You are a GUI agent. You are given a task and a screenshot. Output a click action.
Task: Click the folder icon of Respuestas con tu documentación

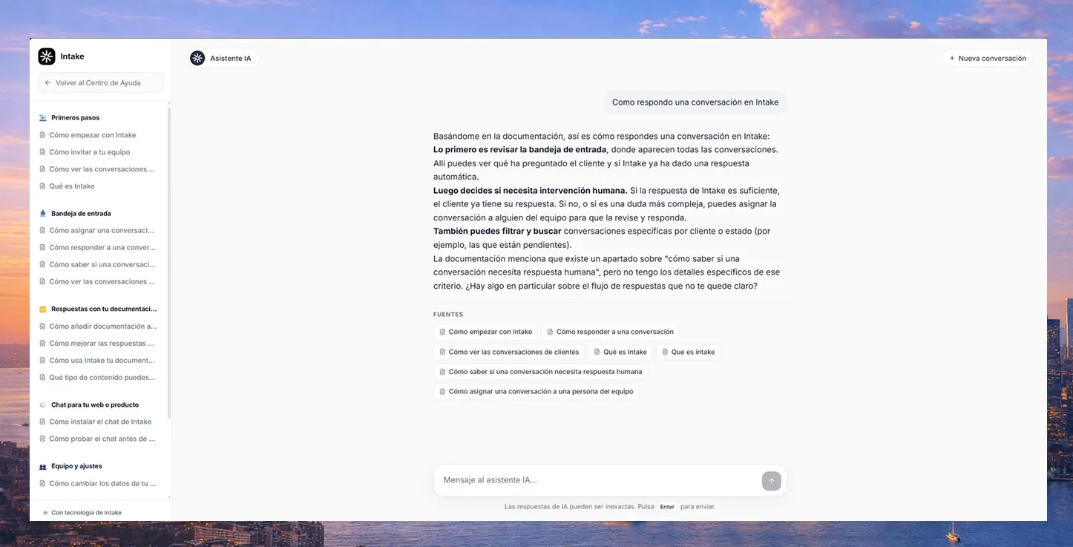click(43, 309)
